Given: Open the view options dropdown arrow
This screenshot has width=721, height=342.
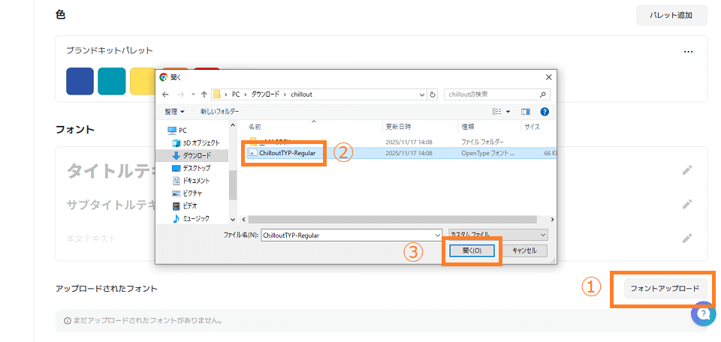Looking at the screenshot, I should [508, 112].
